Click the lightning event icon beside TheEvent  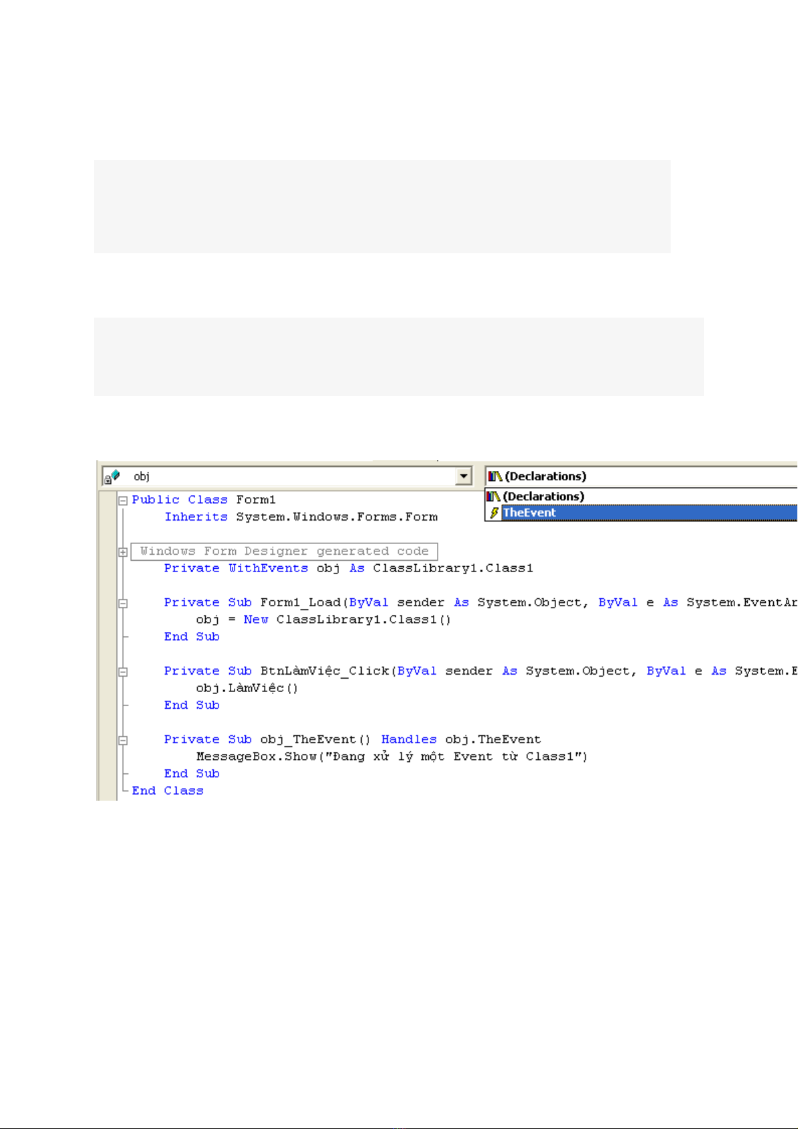494,513
